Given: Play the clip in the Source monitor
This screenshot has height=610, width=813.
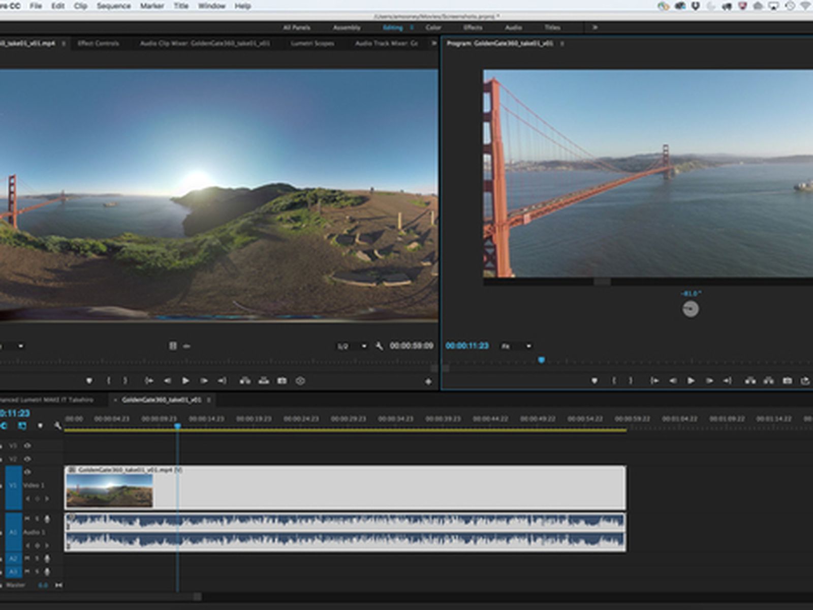Looking at the screenshot, I should pos(185,381).
